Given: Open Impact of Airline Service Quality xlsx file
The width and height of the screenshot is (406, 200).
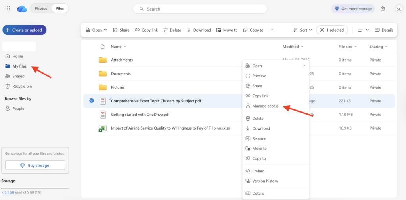Looking at the screenshot, I should (170, 128).
